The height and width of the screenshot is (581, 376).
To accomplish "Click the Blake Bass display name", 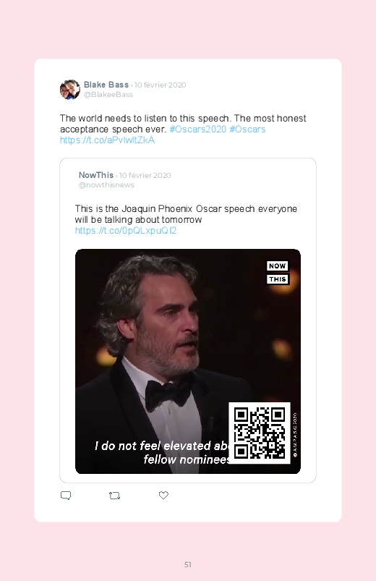I will pos(106,85).
